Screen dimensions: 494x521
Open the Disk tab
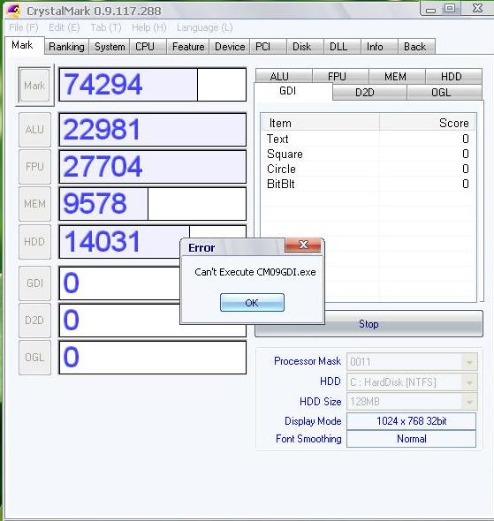pos(301,47)
